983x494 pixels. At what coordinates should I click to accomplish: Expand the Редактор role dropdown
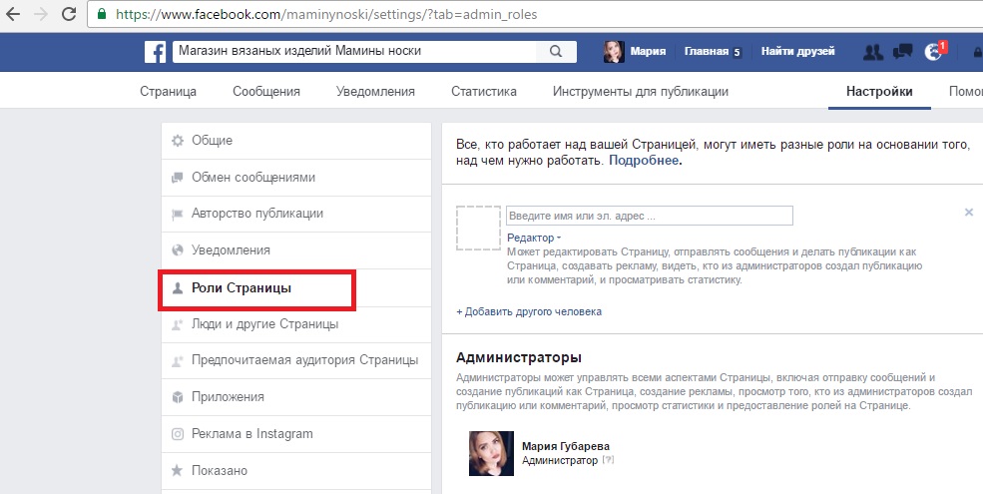(534, 238)
